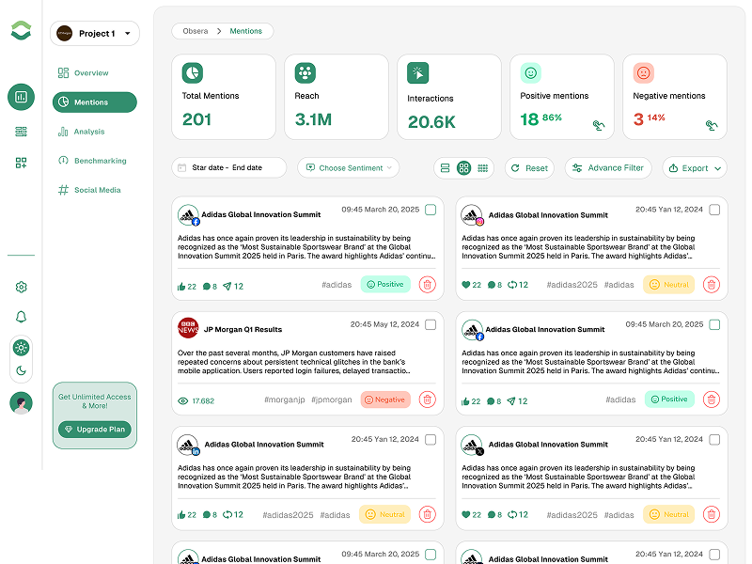Screen dimensions: 752x564
Task: Select the Mentions menu item
Action: pos(95,102)
